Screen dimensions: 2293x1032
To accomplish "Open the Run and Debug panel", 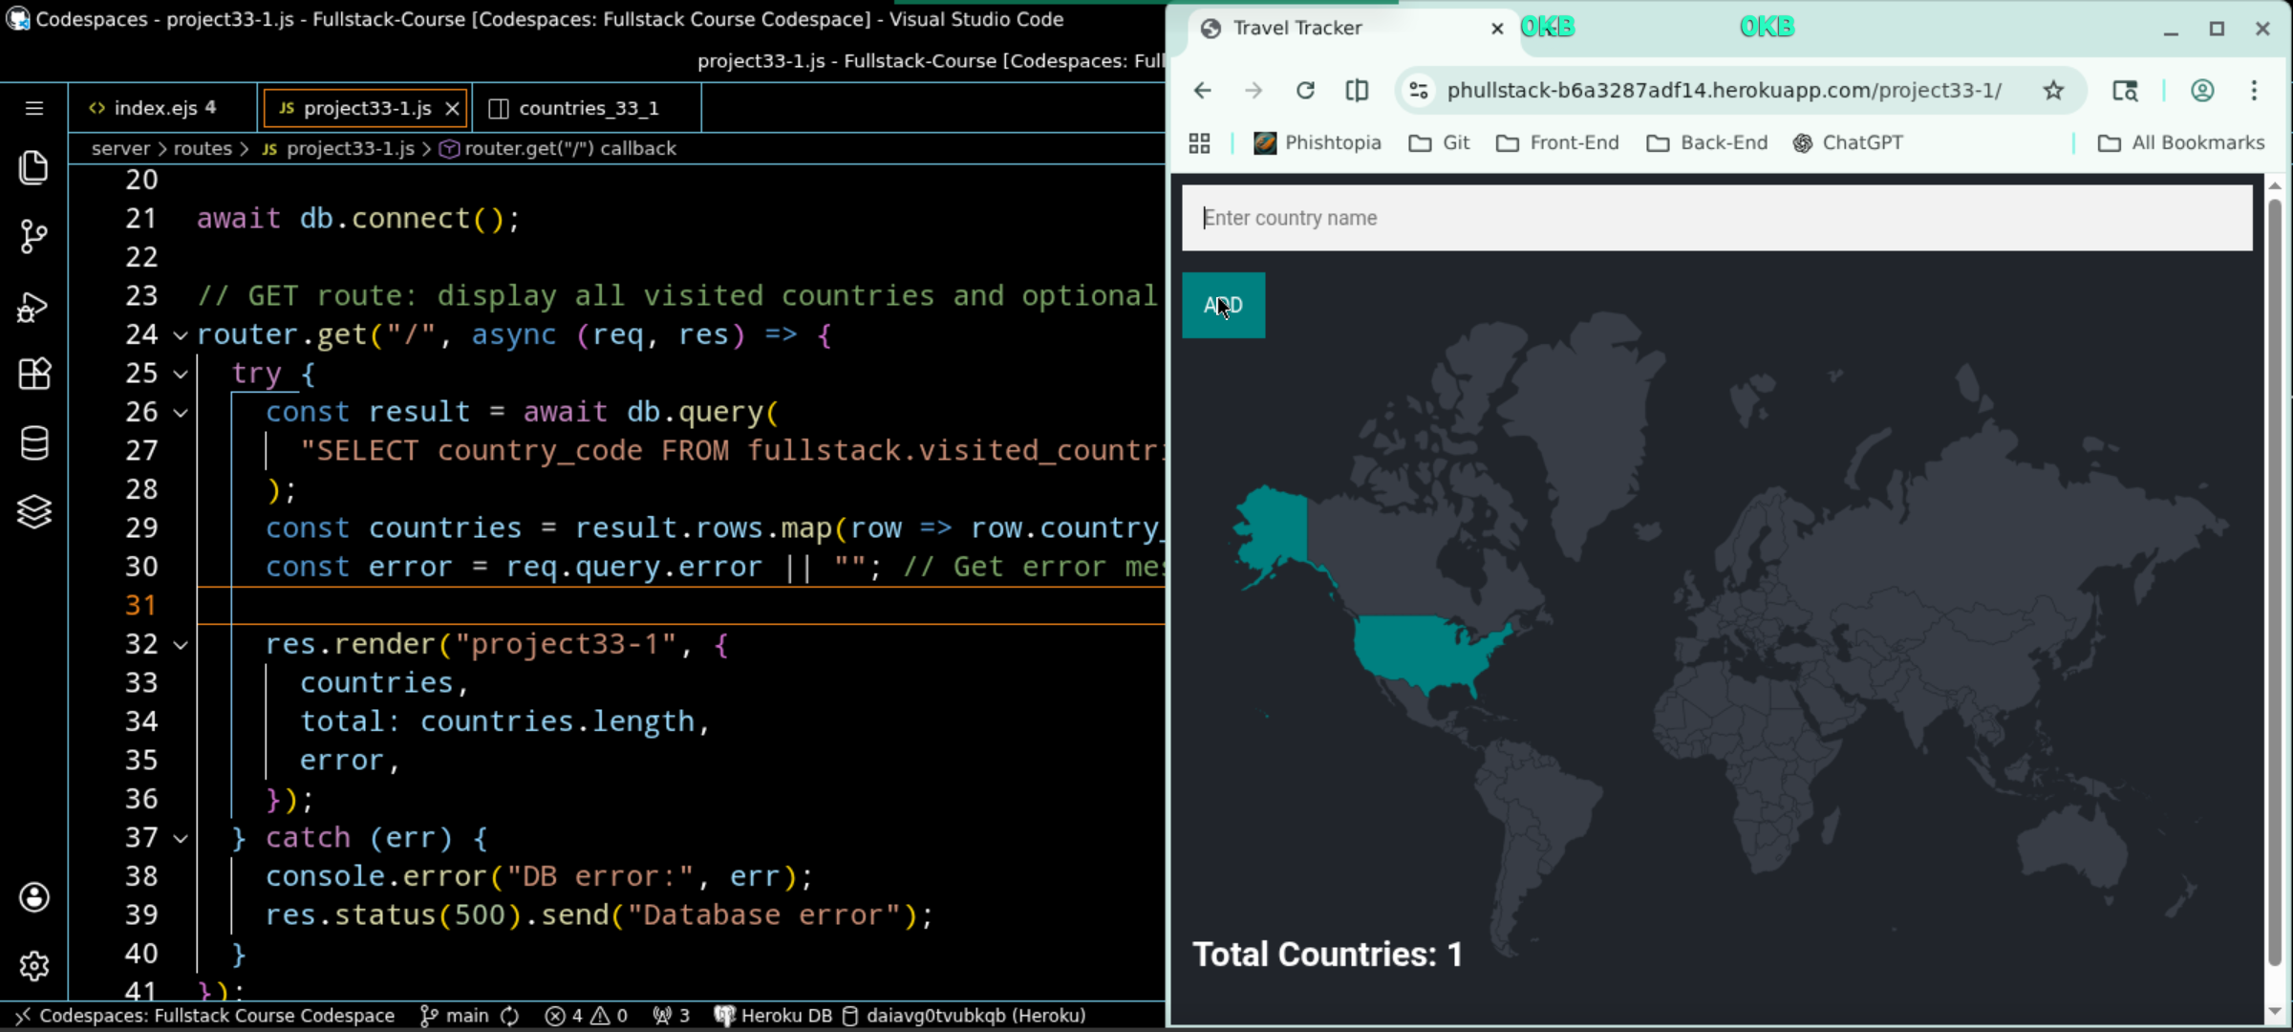I will click(x=34, y=306).
